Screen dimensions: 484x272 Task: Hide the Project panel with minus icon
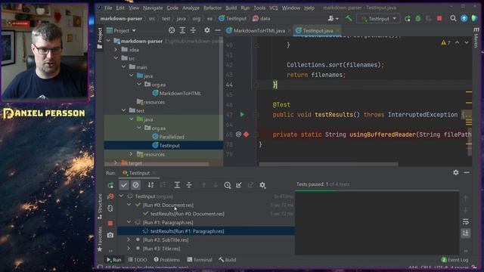point(218,30)
